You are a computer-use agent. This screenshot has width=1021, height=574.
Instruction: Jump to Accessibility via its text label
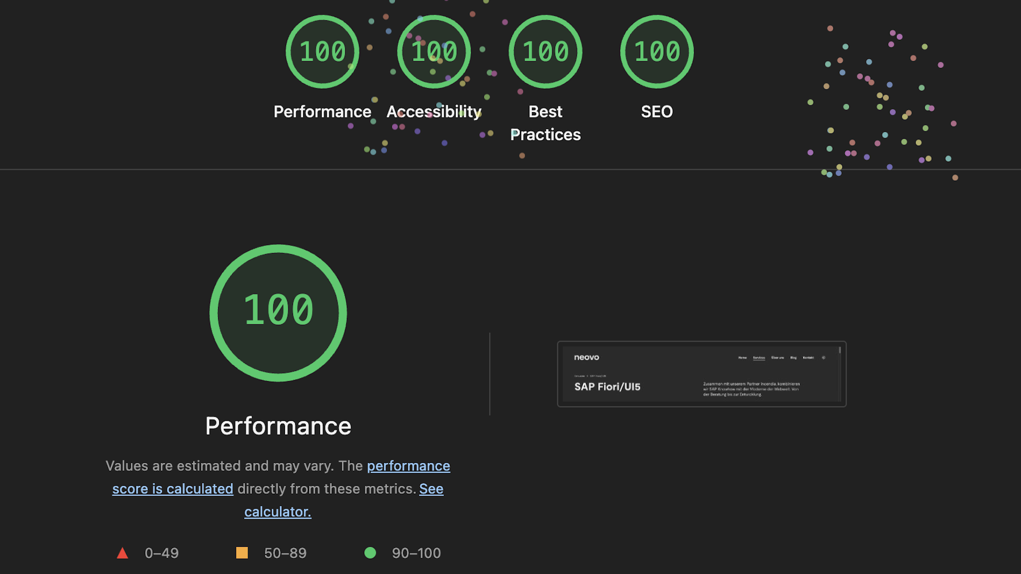click(x=434, y=112)
